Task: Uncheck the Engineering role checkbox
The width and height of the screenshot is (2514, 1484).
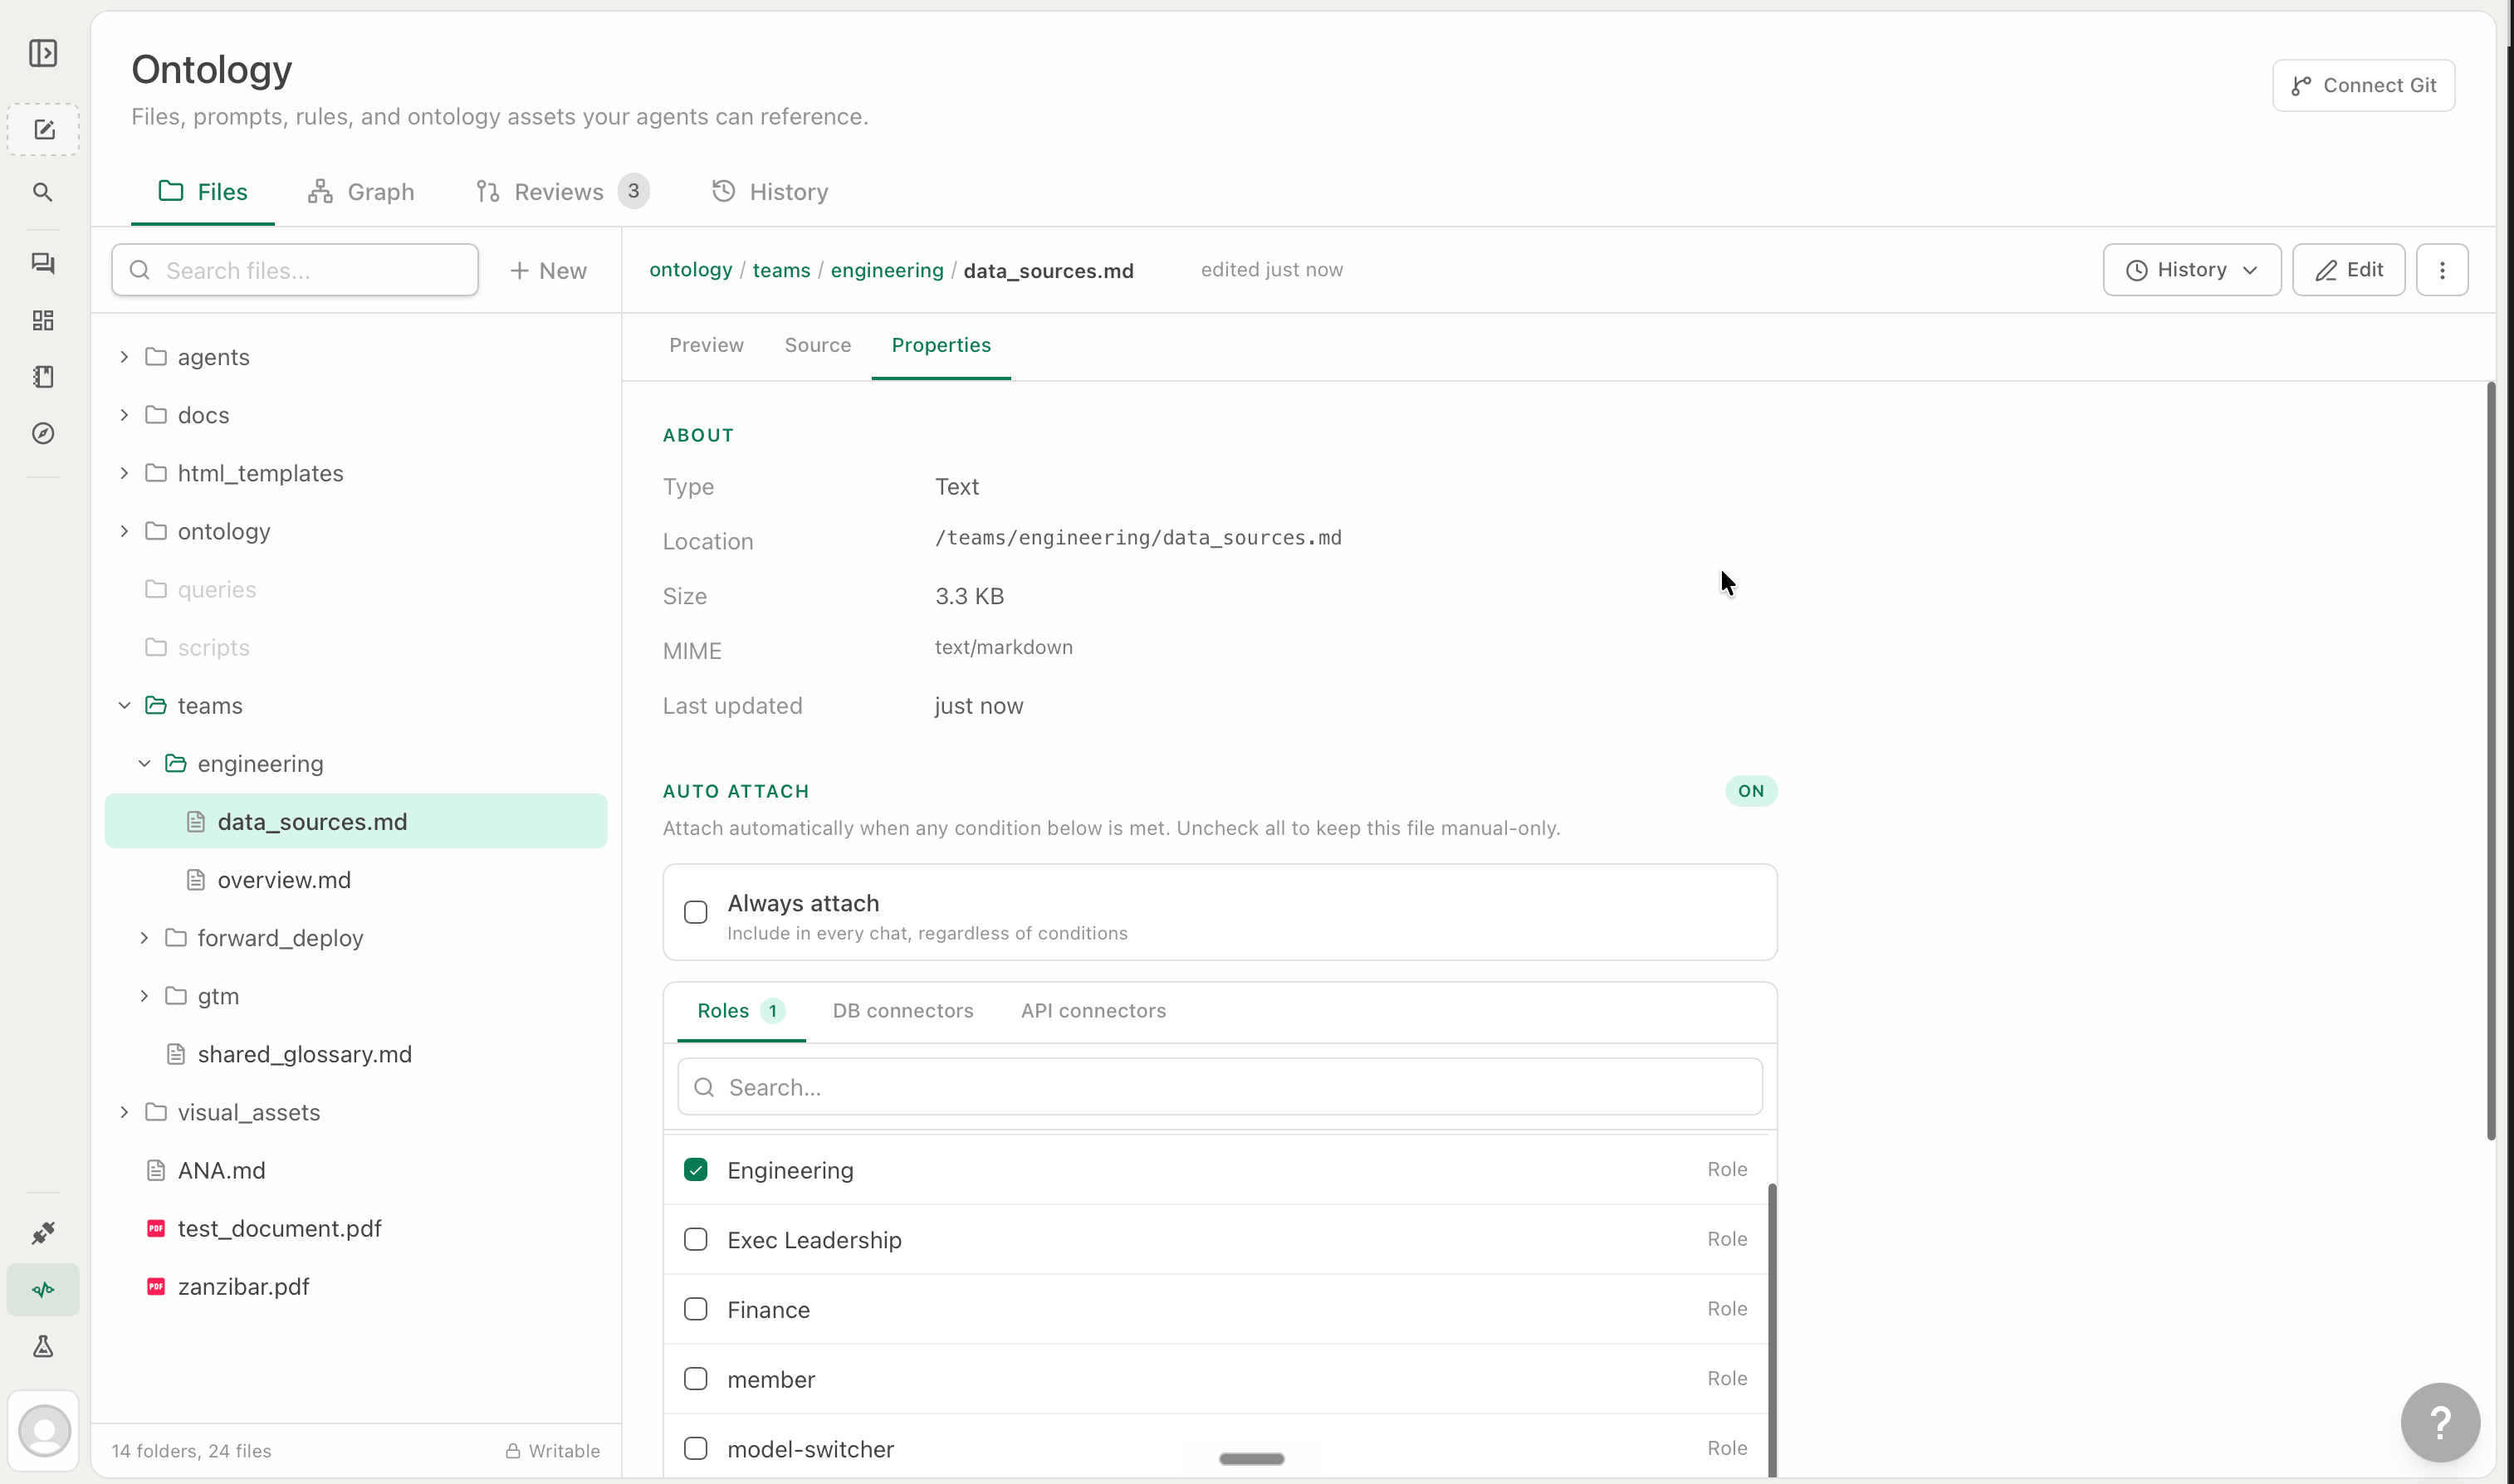Action: point(696,1170)
